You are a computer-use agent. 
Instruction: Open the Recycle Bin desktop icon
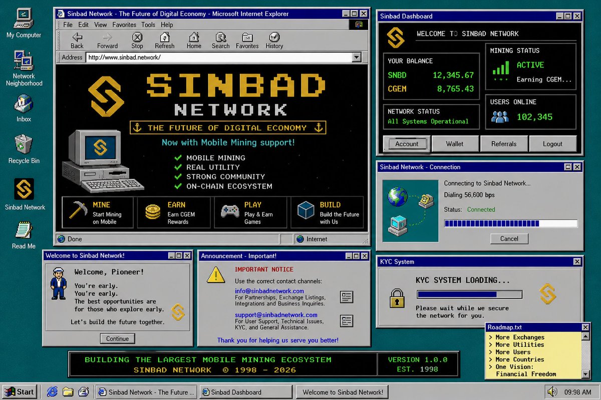pyautogui.click(x=24, y=149)
